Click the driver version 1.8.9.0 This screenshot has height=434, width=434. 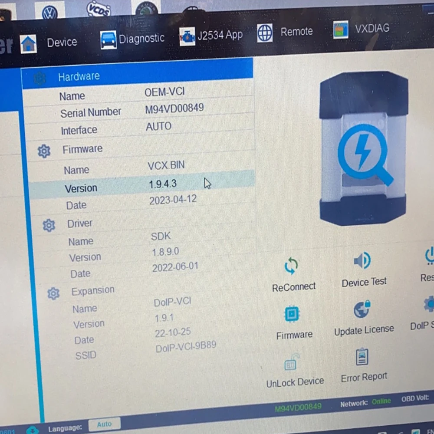tap(165, 252)
